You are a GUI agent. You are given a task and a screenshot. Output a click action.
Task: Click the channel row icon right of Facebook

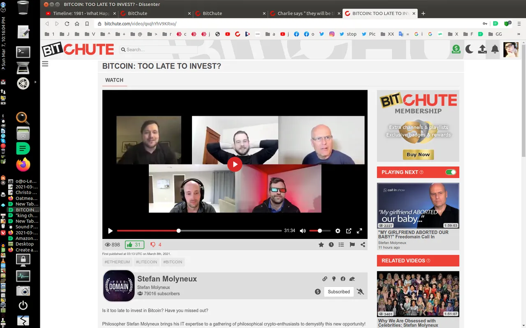coord(352,279)
